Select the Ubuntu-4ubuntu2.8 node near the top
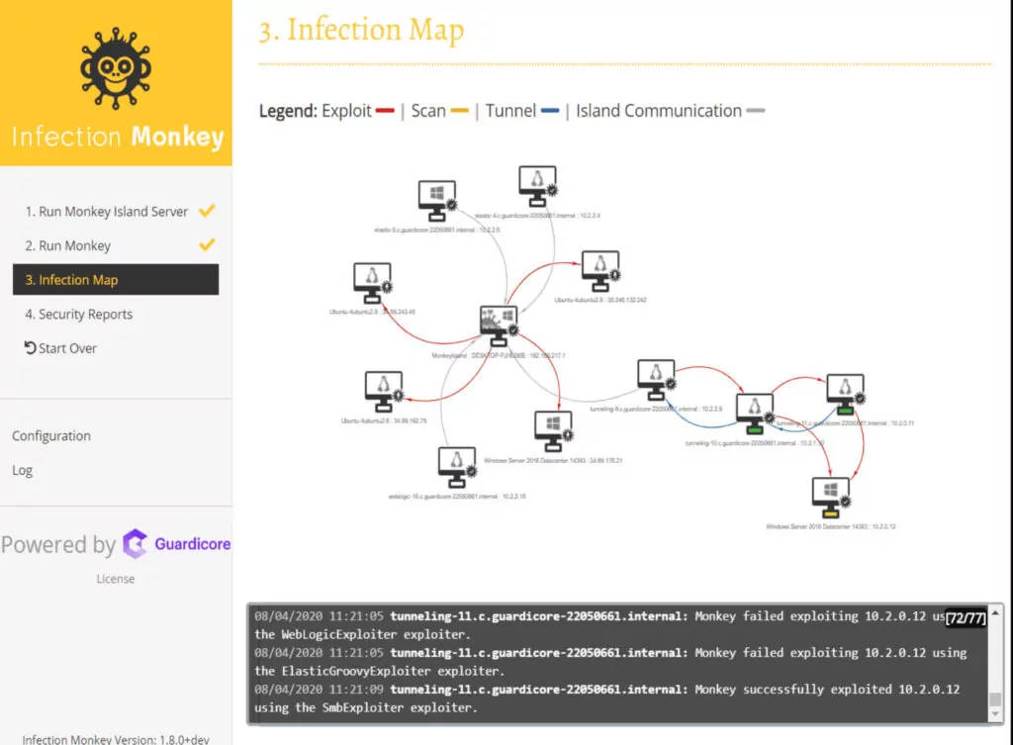1013x745 pixels. [x=371, y=280]
